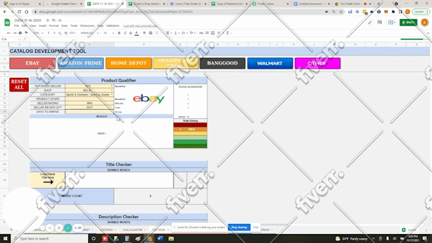This screenshot has width=432, height=243.
Task: Open the Tools menu
Action: pos(74,26)
